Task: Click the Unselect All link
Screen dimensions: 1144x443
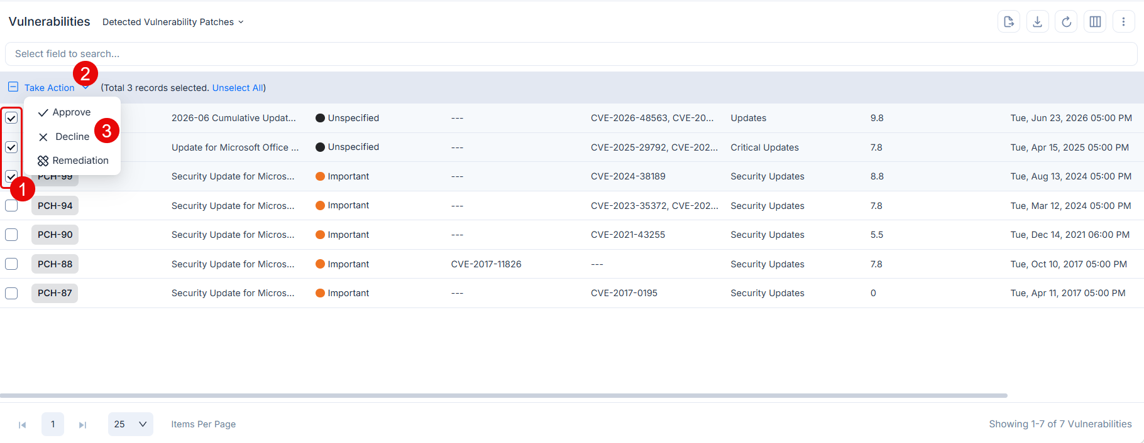Action: click(238, 88)
